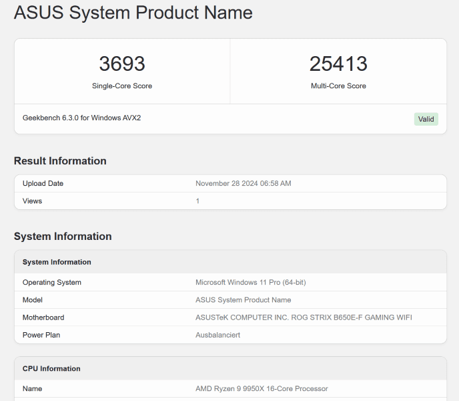Image resolution: width=459 pixels, height=401 pixels.
Task: Select the ASUS System Product Name model value
Action: click(x=244, y=300)
